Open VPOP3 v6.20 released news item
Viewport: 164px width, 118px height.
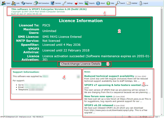[x=99, y=105]
